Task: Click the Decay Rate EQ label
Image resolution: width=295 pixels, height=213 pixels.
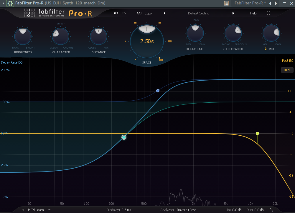Action: pos(12,62)
